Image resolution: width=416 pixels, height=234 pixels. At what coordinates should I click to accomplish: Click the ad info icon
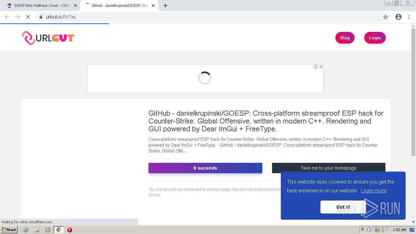pos(316,67)
